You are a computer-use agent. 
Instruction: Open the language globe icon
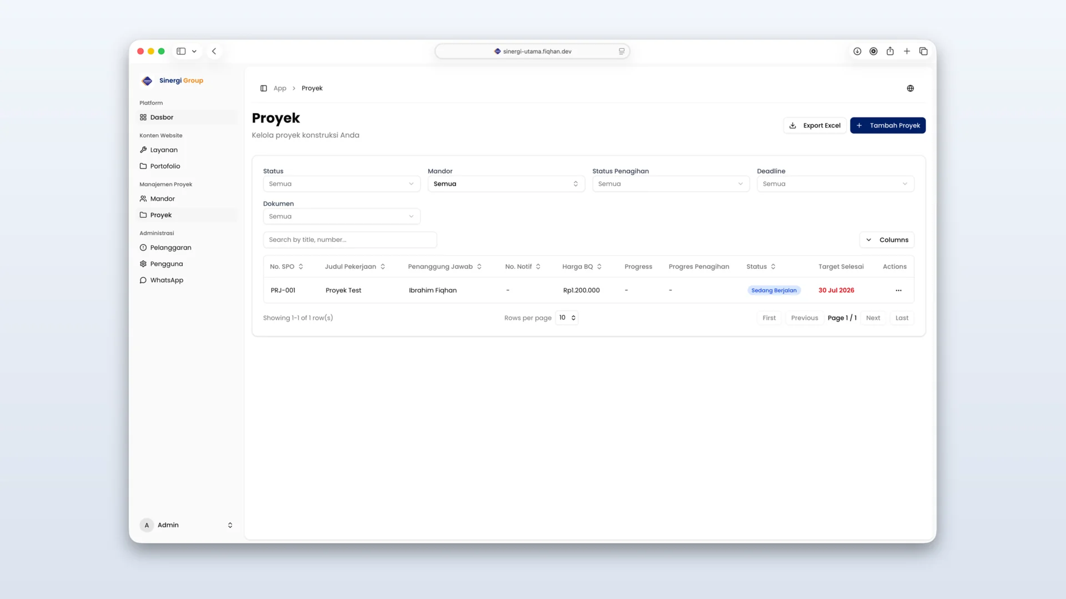911,88
